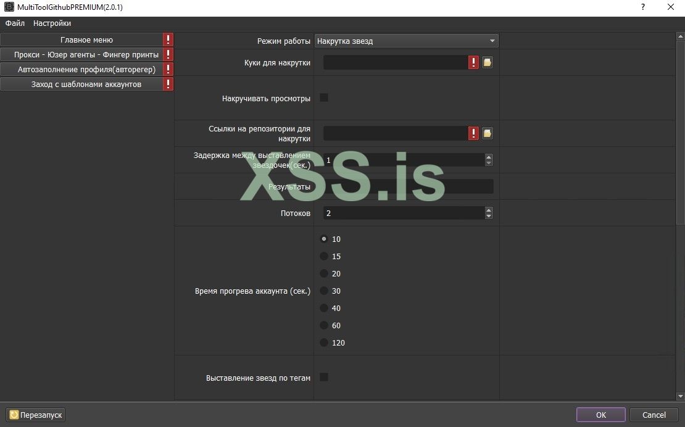685x427 pixels.
Task: Open the Настройки menu
Action: (x=52, y=23)
